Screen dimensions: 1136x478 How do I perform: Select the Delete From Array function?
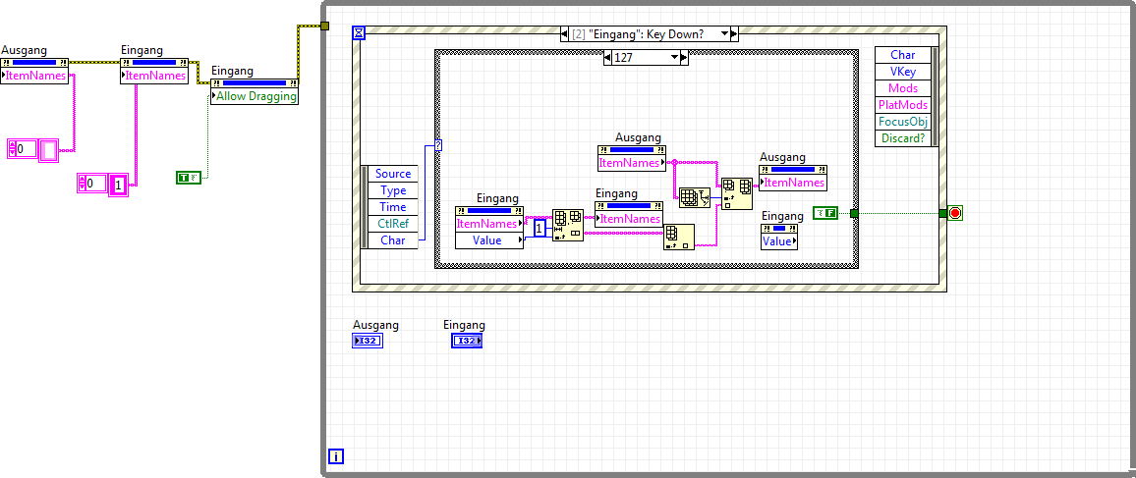pyautogui.click(x=567, y=224)
